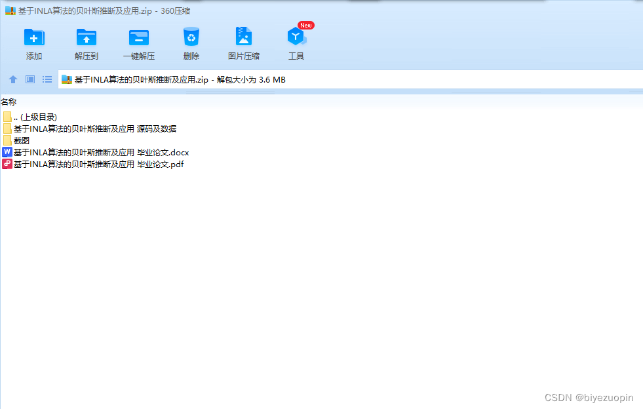643x409 pixels.
Task: Toggle the list view mode
Action: click(x=47, y=79)
